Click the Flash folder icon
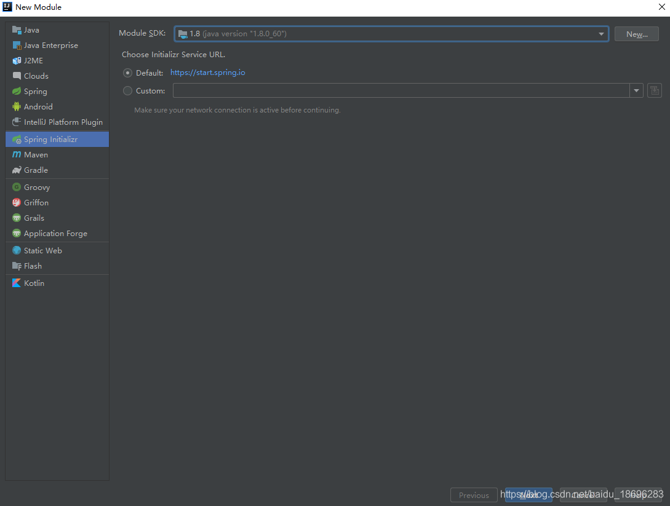The height and width of the screenshot is (506, 670). pyautogui.click(x=17, y=266)
